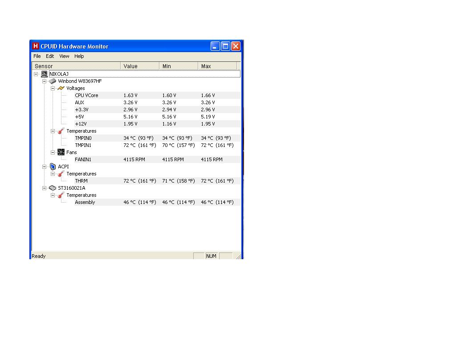Collapse the Winbond W83697HF node
Image resolution: width=456 pixels, height=342 pixels.
tap(44, 81)
